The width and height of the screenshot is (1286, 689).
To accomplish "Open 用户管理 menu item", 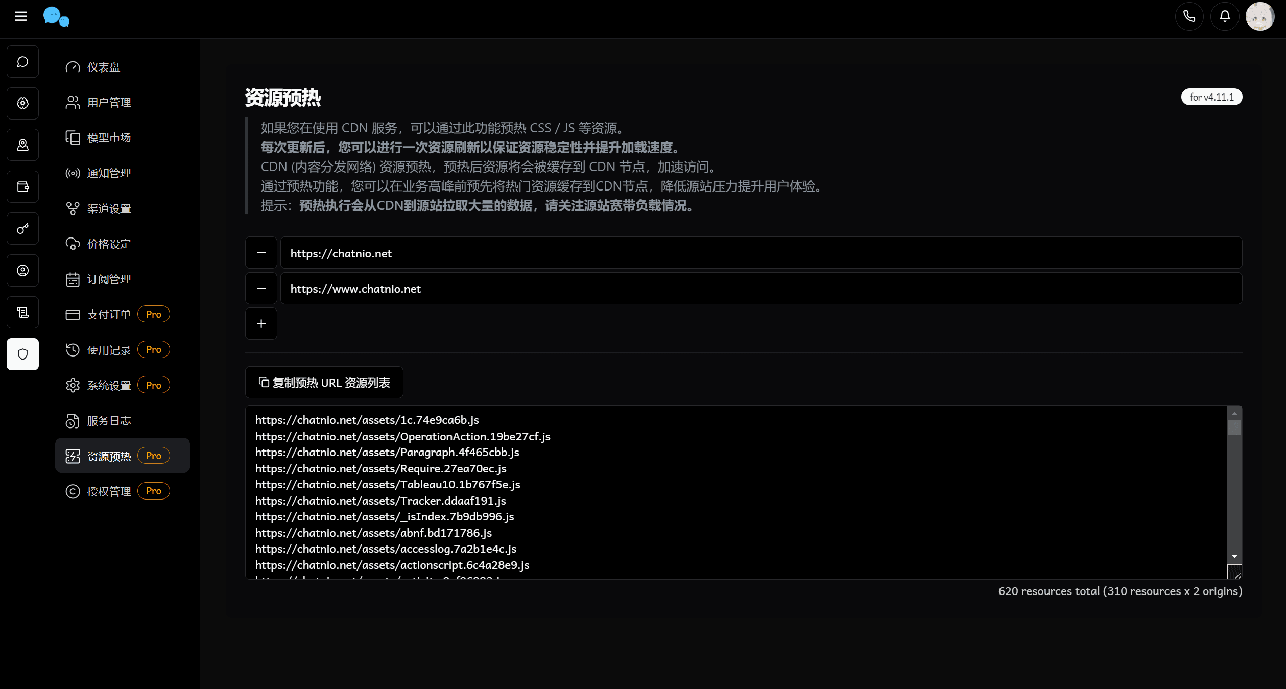I will (123, 102).
